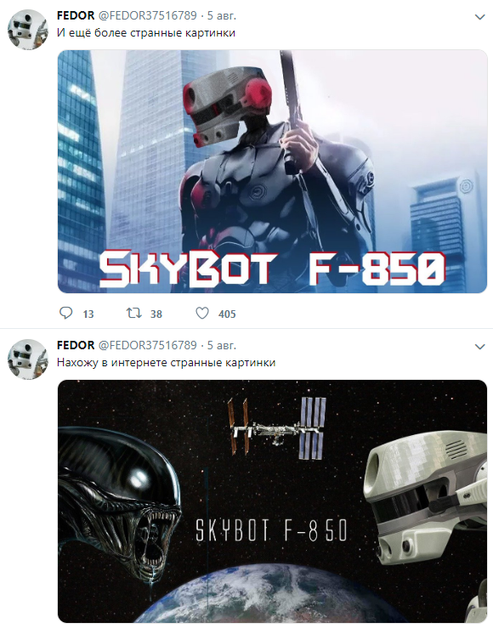Open first tweet's chevron options menu
Viewport: 493px width, 634px height.
479,17
